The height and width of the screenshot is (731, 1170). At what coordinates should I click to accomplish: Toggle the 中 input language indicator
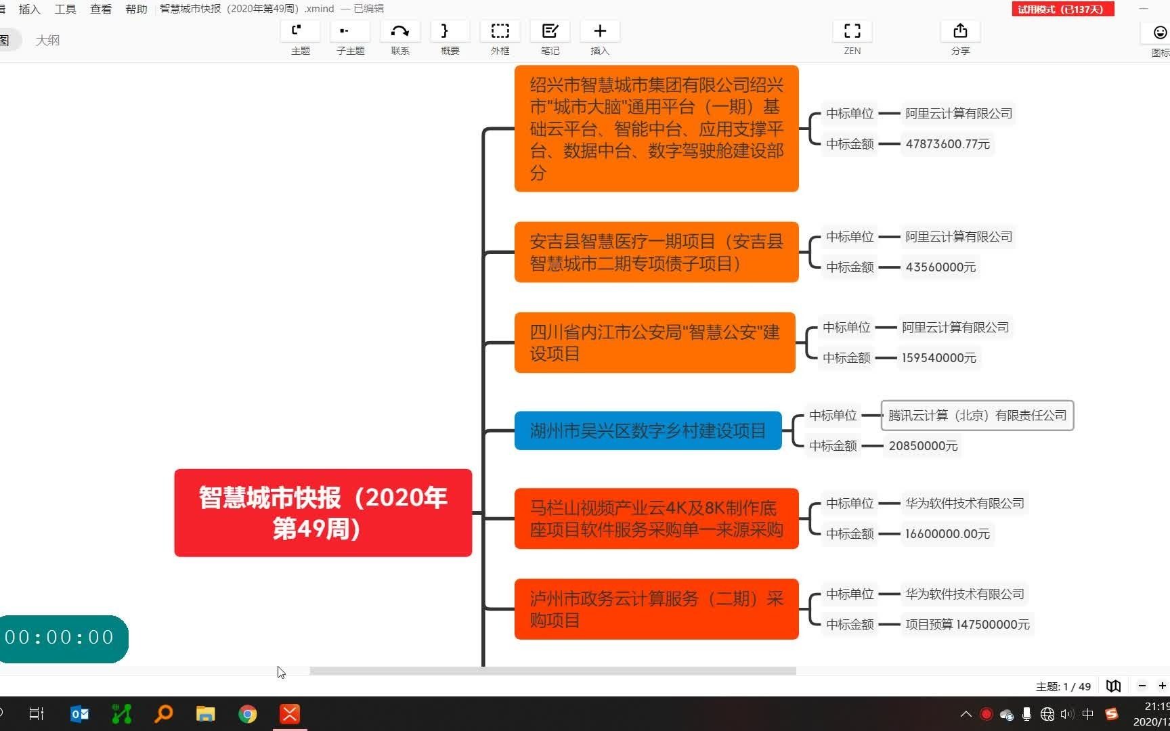[x=1088, y=714]
